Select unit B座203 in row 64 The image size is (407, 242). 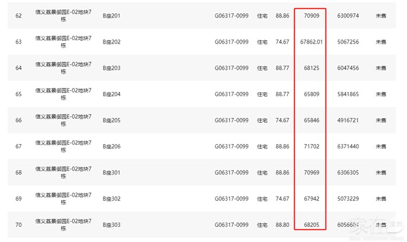tap(111, 68)
